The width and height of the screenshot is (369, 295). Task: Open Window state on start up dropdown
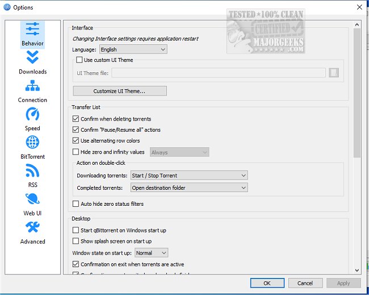click(152, 253)
